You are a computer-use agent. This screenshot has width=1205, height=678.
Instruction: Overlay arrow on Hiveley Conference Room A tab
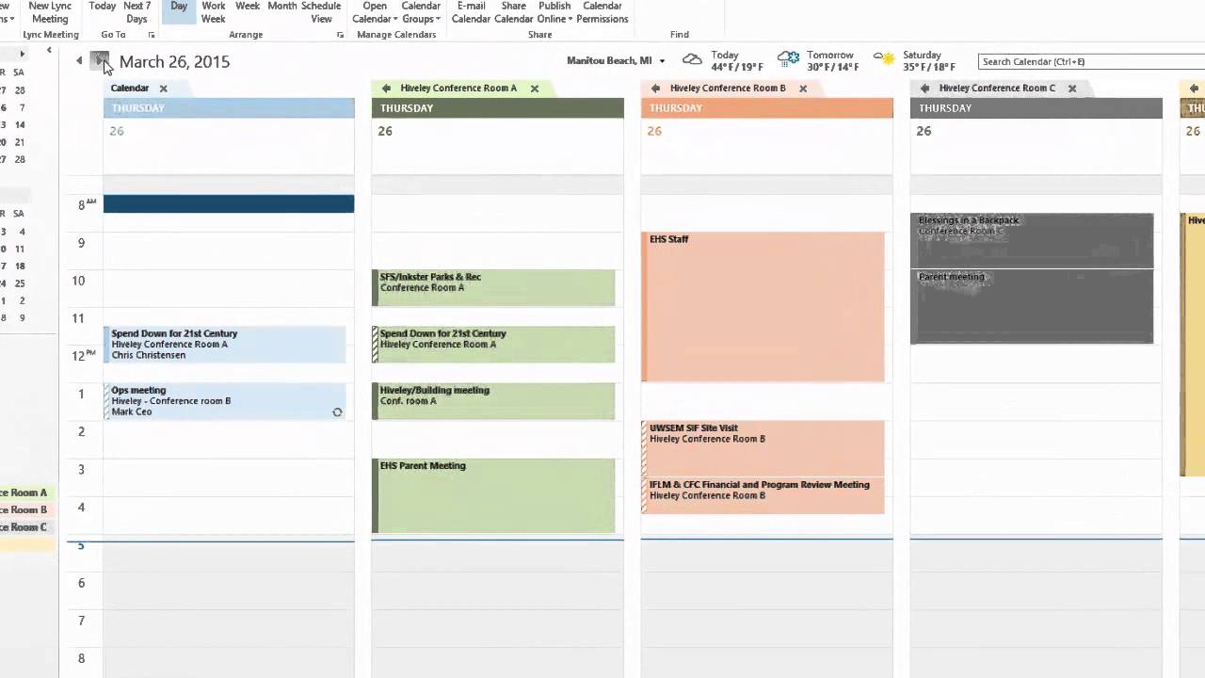[386, 89]
